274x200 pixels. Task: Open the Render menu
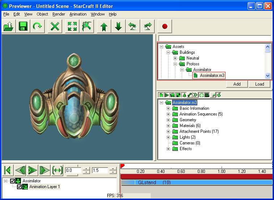point(59,14)
